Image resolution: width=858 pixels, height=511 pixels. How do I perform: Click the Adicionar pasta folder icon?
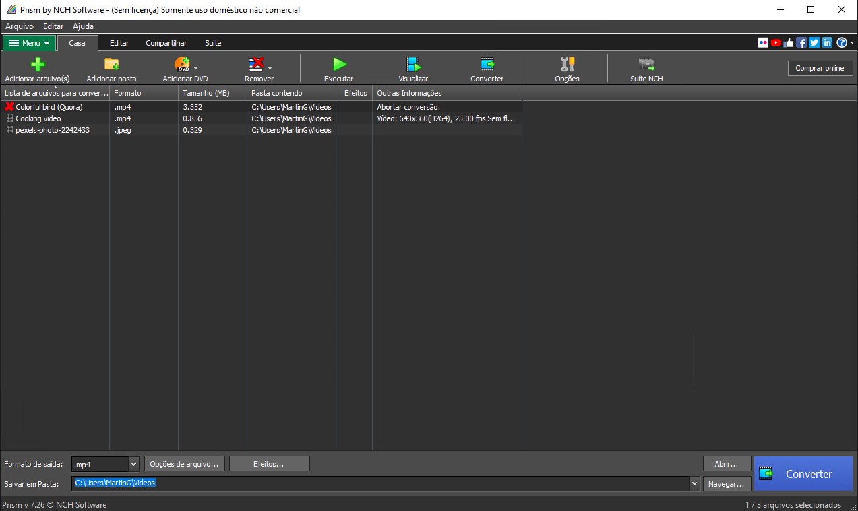112,65
